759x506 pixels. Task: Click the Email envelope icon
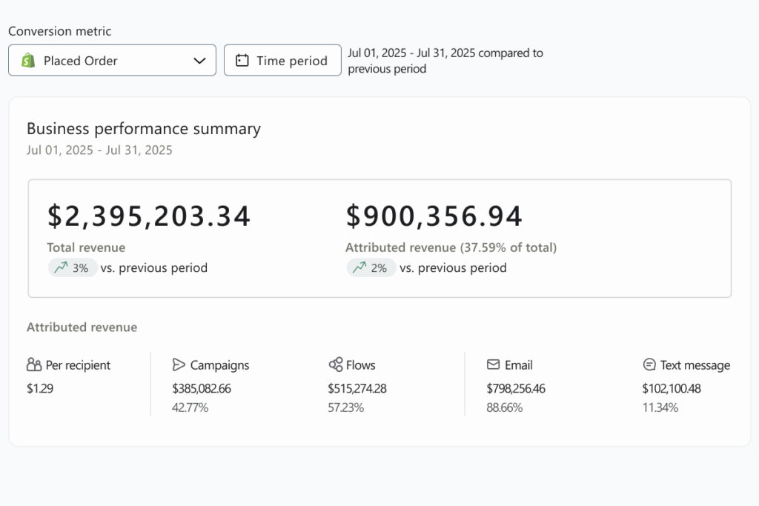pos(493,364)
